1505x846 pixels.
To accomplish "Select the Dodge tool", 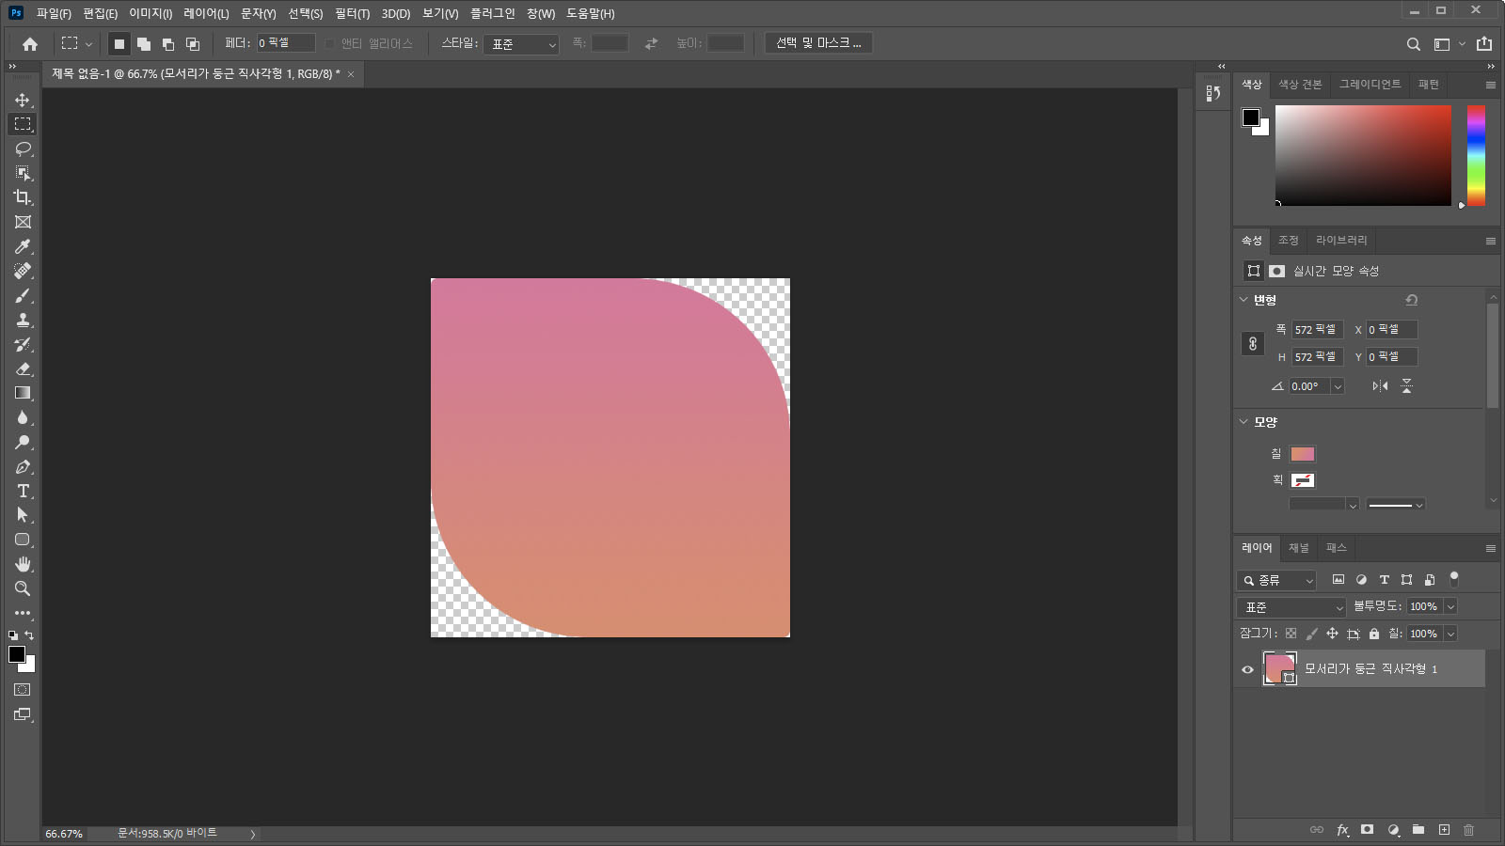I will pyautogui.click(x=23, y=442).
